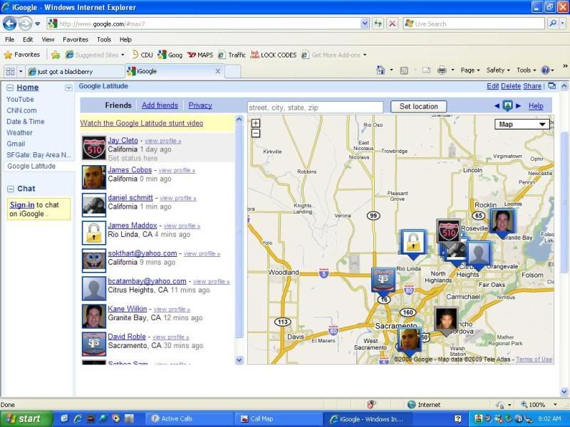Click the Print icon in command bar

[442, 70]
